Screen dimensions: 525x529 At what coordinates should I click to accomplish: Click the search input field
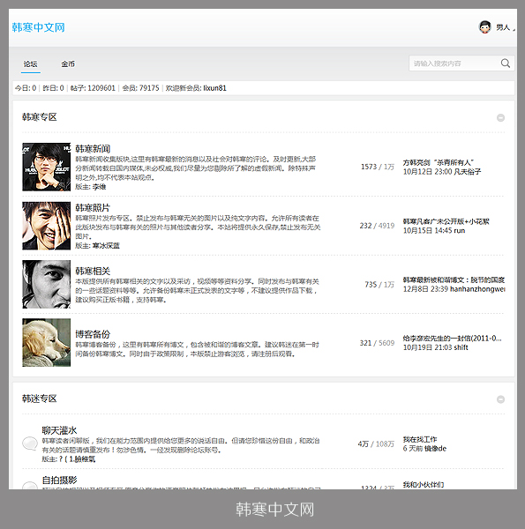454,63
